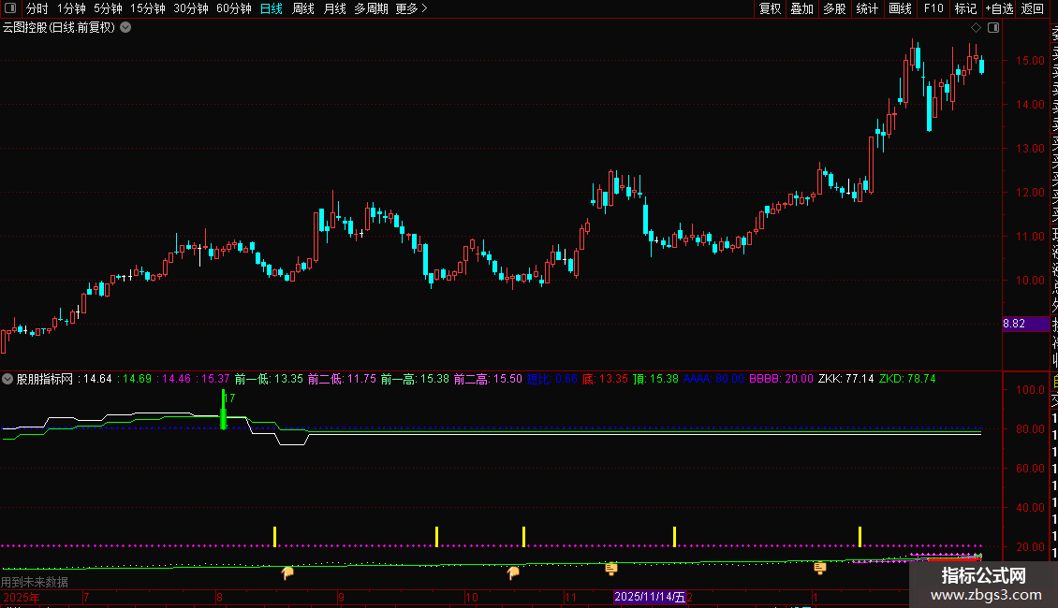This screenshot has width=1058, height=608.
Task: Expand the 更多 periods menu
Action: click(x=411, y=8)
